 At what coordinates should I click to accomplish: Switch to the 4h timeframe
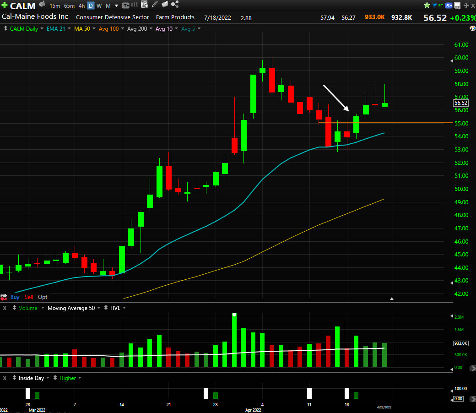click(x=81, y=6)
